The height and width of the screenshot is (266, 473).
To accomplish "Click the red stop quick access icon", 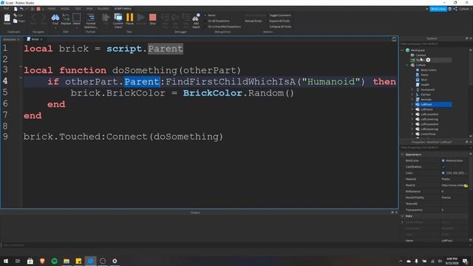I will [x=38, y=9].
